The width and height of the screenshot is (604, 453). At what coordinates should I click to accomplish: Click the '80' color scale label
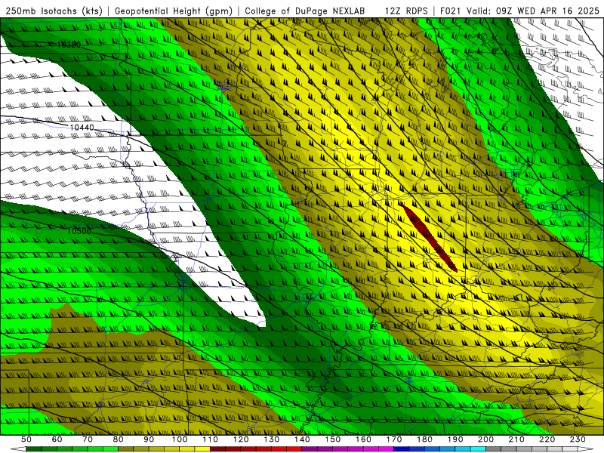click(x=119, y=439)
